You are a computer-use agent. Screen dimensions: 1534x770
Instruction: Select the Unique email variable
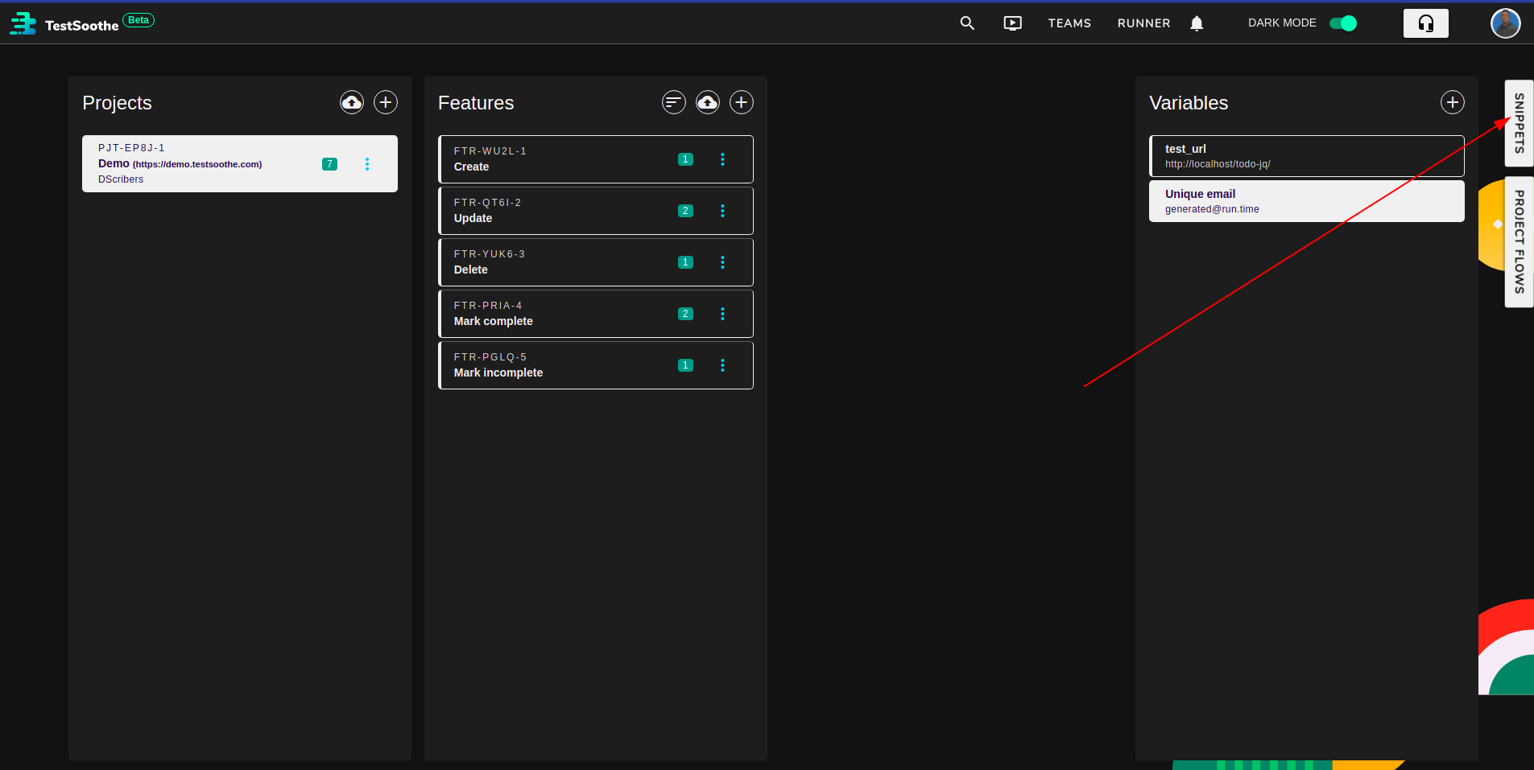pyautogui.click(x=1306, y=201)
